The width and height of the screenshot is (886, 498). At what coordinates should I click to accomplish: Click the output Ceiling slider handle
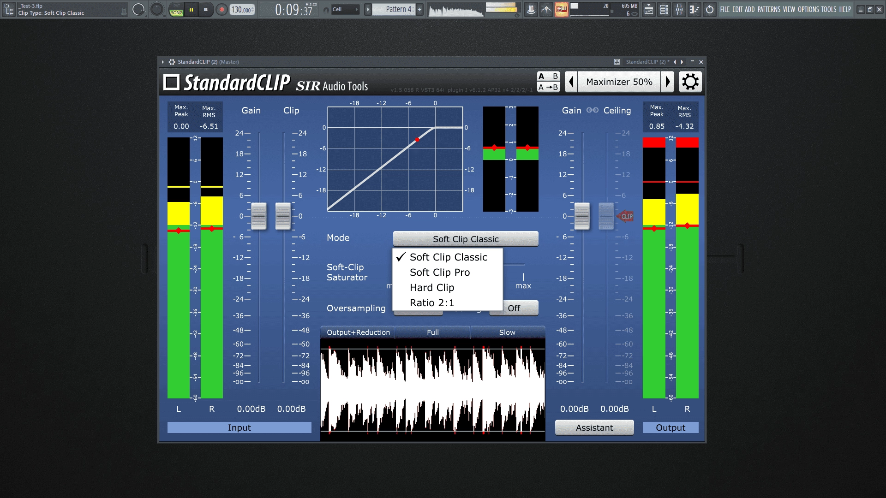pyautogui.click(x=606, y=216)
